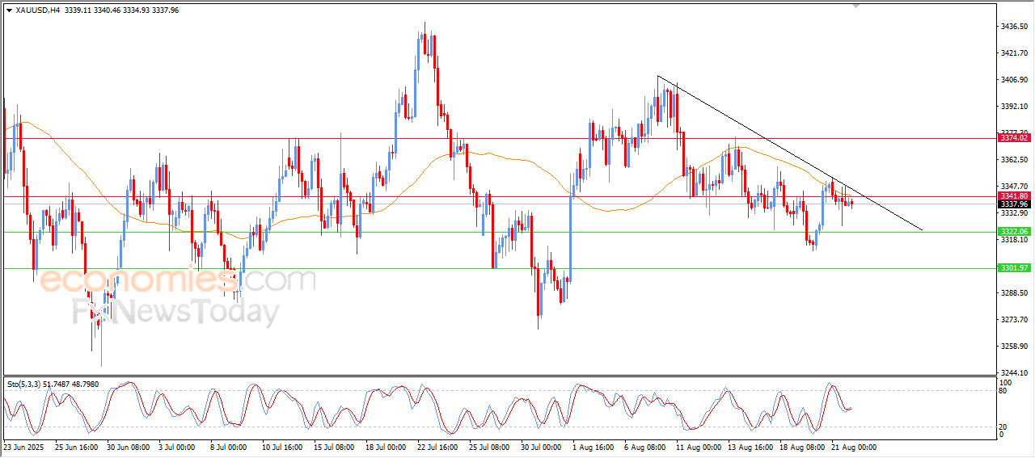Image resolution: width=1035 pixels, height=458 pixels.
Task: Click the 13 Aug 16:00 time label
Action: click(x=749, y=447)
